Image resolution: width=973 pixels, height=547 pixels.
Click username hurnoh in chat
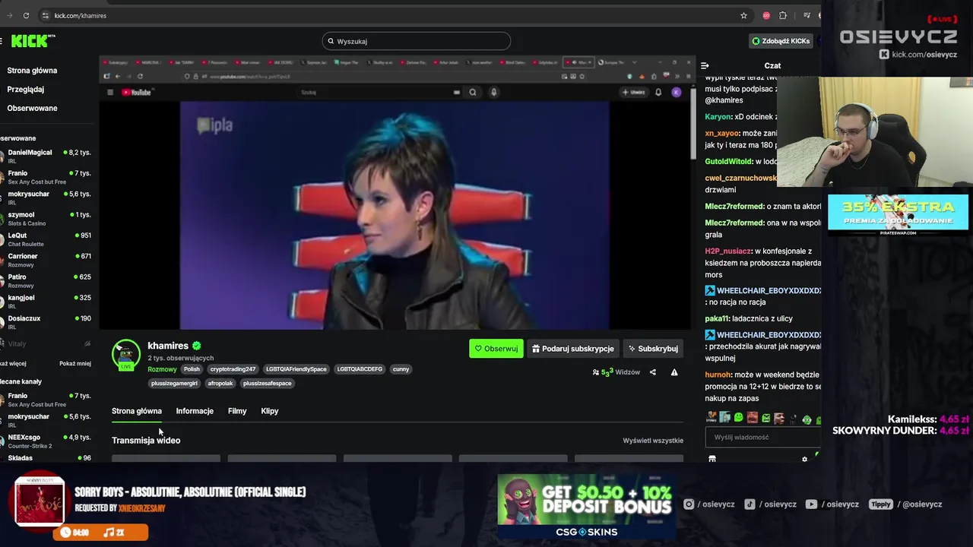(x=718, y=375)
